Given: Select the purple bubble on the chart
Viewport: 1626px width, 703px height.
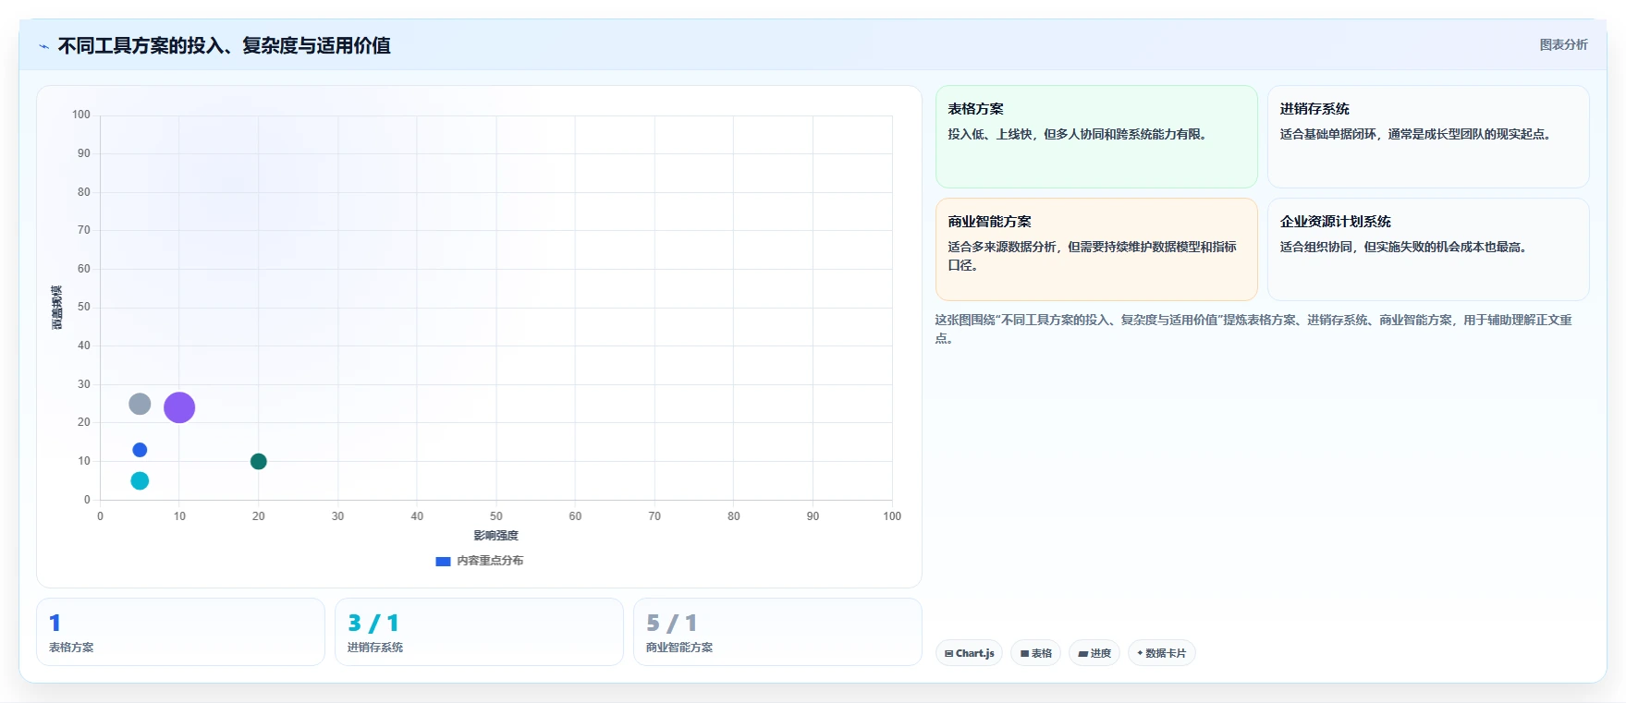Looking at the screenshot, I should [179, 407].
